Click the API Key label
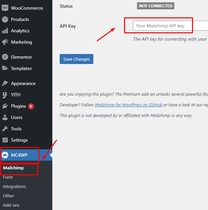This screenshot has width=208, height=210. [68, 26]
